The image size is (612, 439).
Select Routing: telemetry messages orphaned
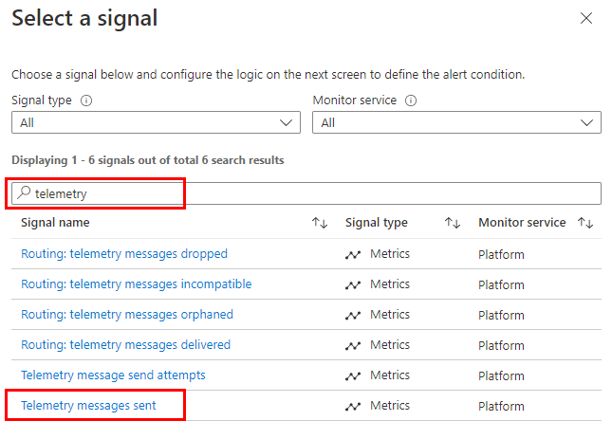[127, 315]
